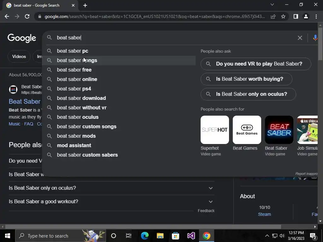Choose suggestion beat saber oculus
Image resolution: width=323 pixels, height=242 pixels.
119,117
